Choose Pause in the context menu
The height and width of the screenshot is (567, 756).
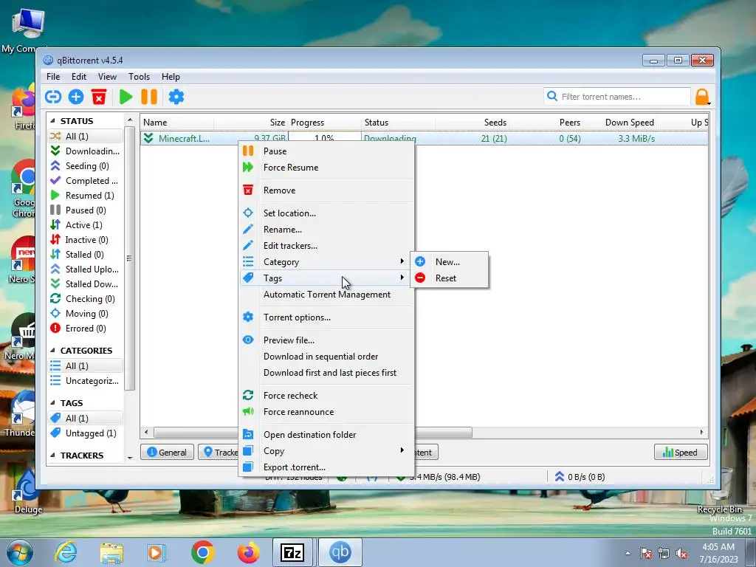(326, 151)
